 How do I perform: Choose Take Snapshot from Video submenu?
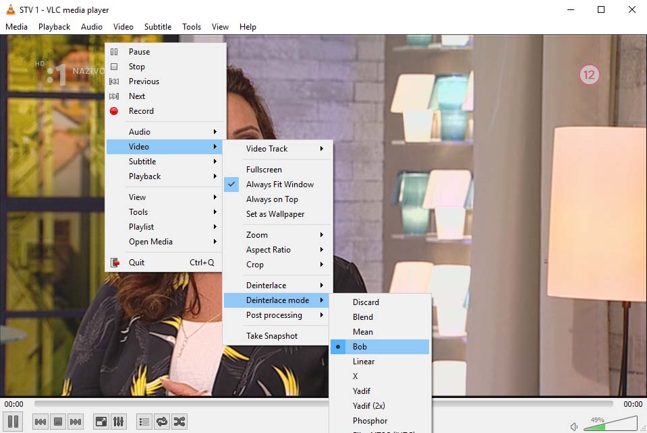coord(276,336)
